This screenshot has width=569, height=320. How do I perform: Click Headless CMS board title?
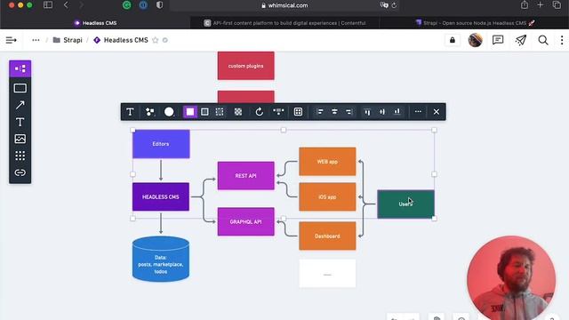pyautogui.click(x=125, y=40)
